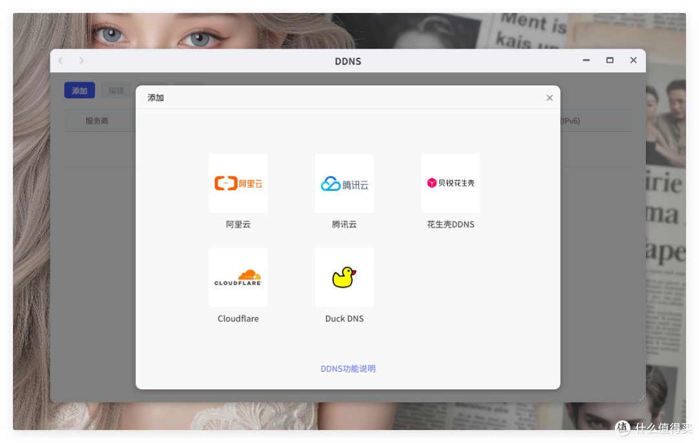
Task: Click the 花生壳DDNS label text
Action: click(x=450, y=224)
